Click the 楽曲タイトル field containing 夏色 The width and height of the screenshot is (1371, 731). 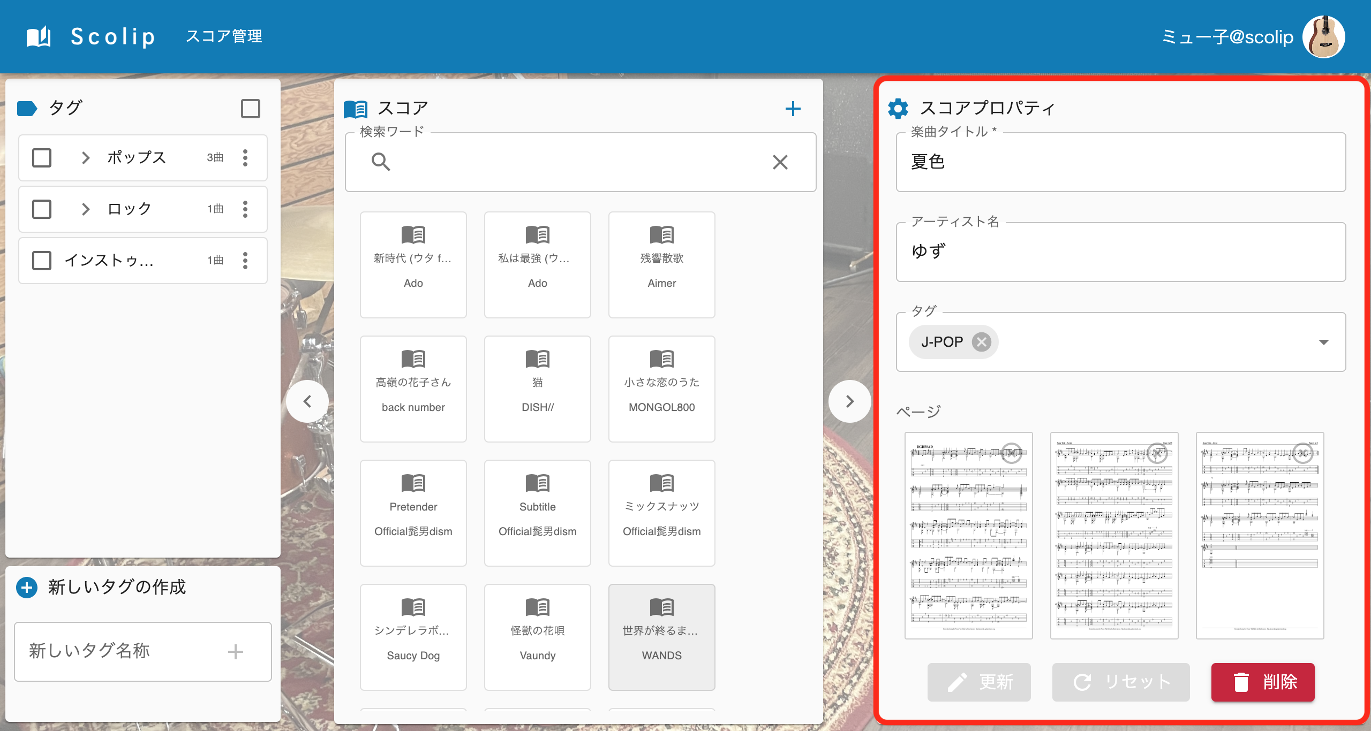point(1121,162)
